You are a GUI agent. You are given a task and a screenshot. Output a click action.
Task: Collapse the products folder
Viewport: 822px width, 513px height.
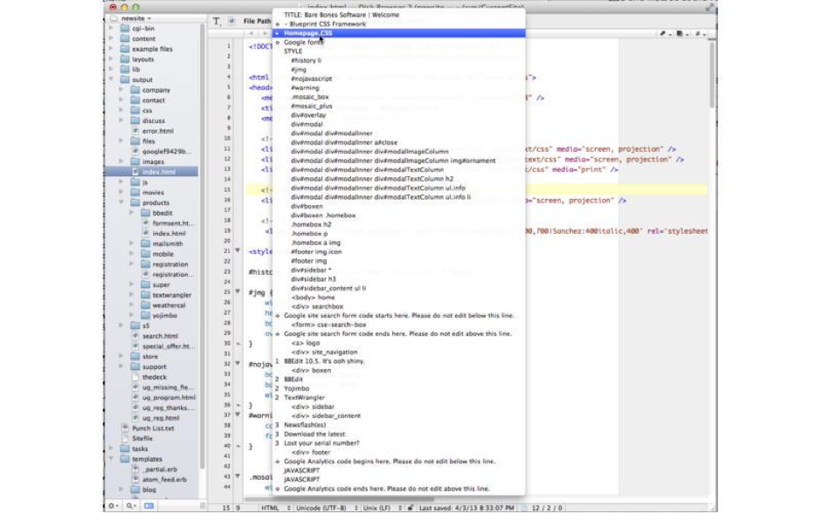click(x=121, y=202)
